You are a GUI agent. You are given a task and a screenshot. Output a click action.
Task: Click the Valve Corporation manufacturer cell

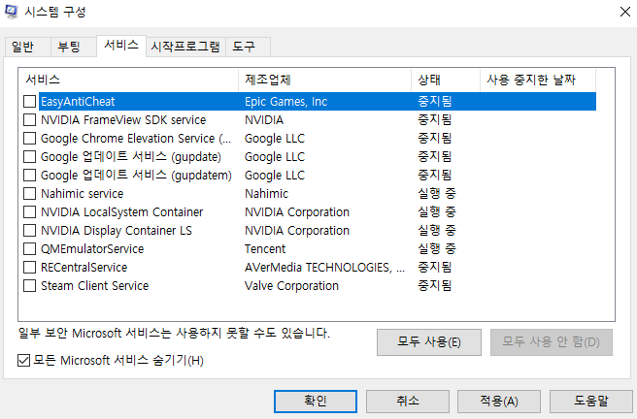click(x=291, y=285)
